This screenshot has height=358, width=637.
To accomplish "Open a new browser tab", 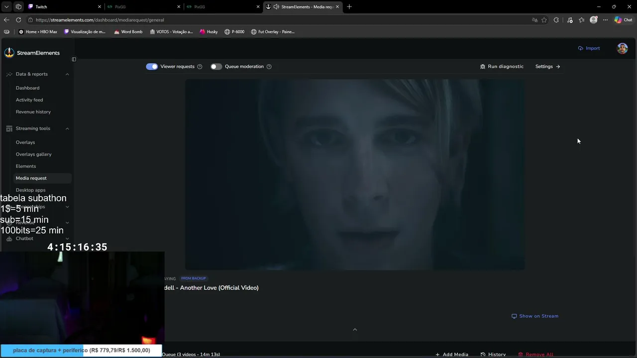I will click(349, 7).
